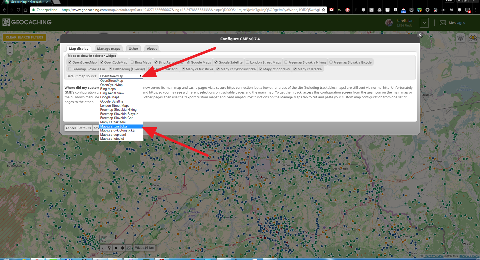The image size is (480, 260).
Task: Toggle the Hillshading (Overlay) checkbox
Action: point(110,69)
